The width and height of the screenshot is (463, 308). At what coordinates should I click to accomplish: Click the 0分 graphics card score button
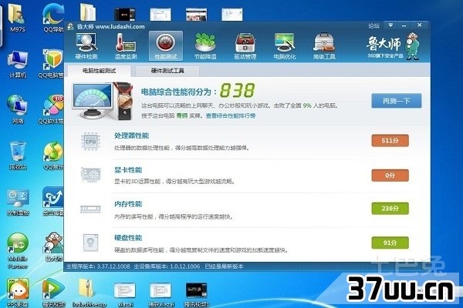coord(390,176)
